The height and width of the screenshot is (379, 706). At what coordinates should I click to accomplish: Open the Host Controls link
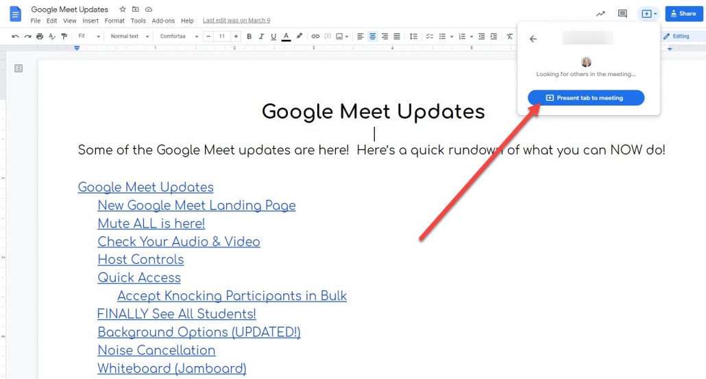click(141, 259)
